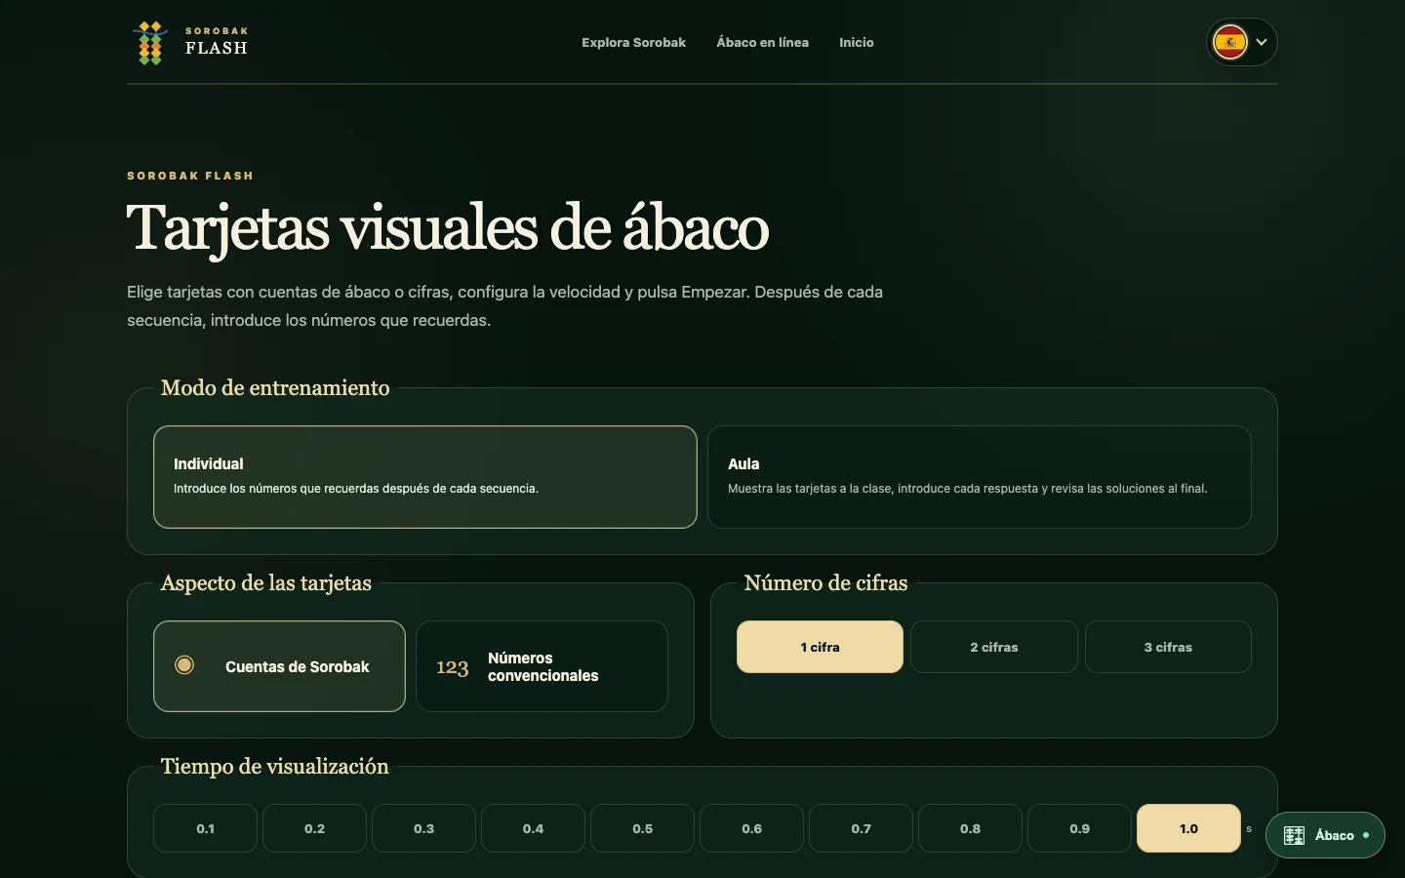Click the Sorobak Flash logo icon

[x=149, y=43]
